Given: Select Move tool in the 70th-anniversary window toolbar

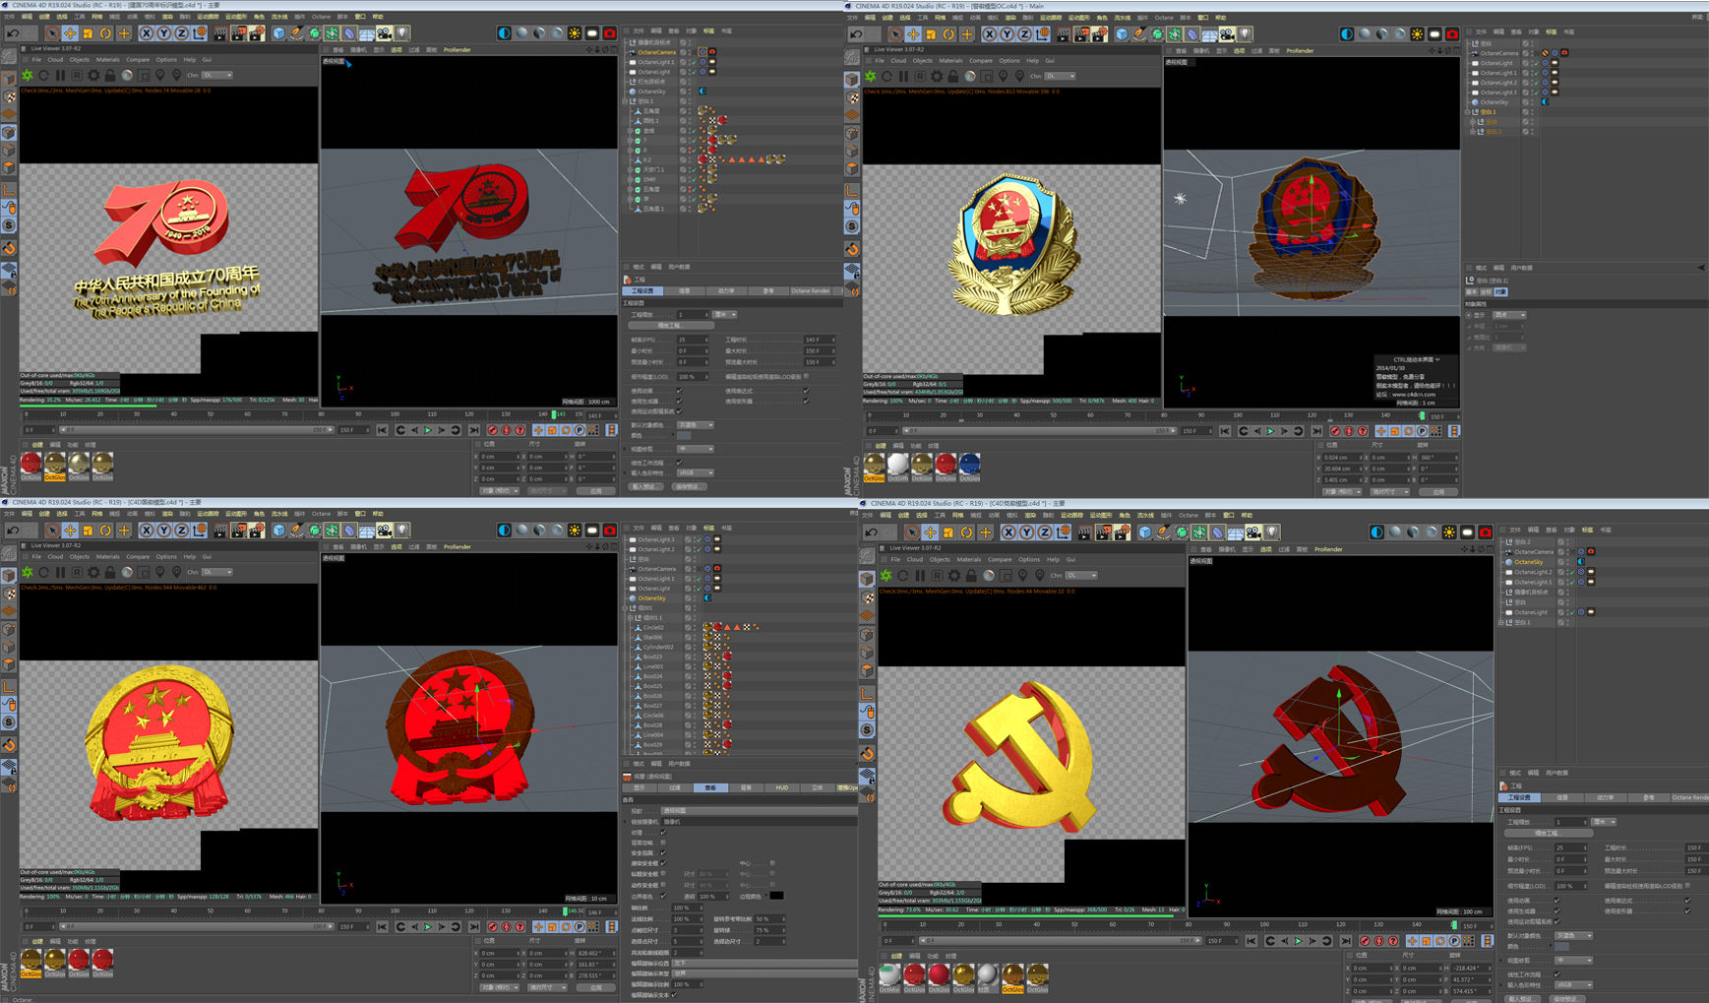Looking at the screenshot, I should 70,33.
